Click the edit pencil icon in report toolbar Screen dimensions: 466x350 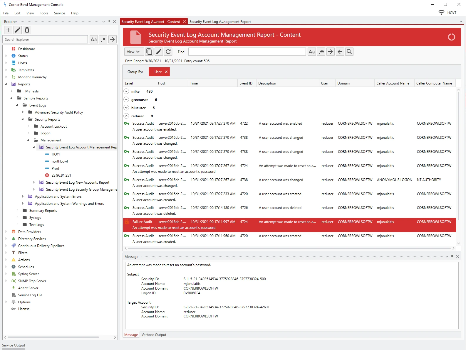point(159,52)
